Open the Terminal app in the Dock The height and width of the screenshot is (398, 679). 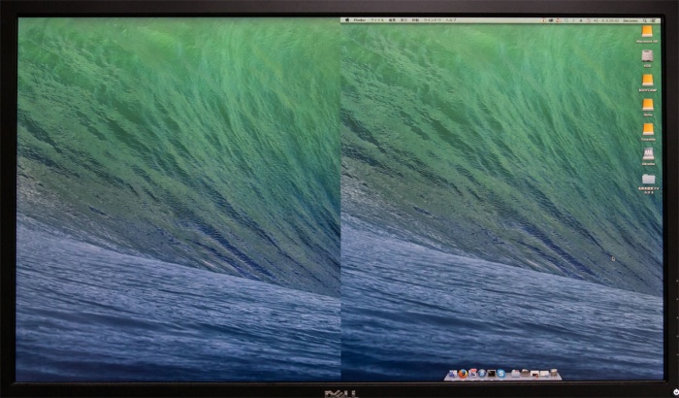[492, 374]
